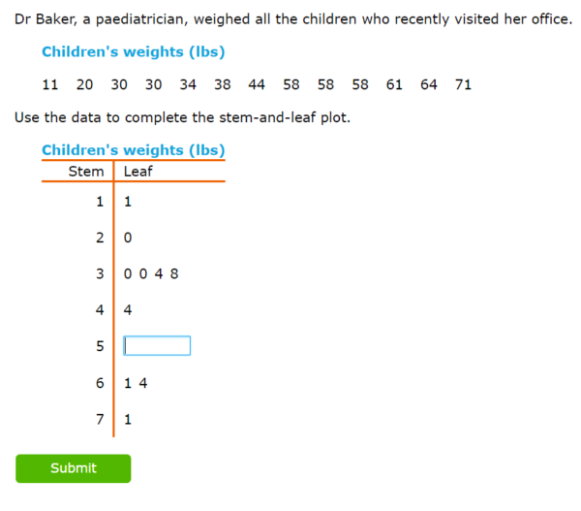Click the number 44 in the data list
This screenshot has width=581, height=511.
tap(257, 84)
